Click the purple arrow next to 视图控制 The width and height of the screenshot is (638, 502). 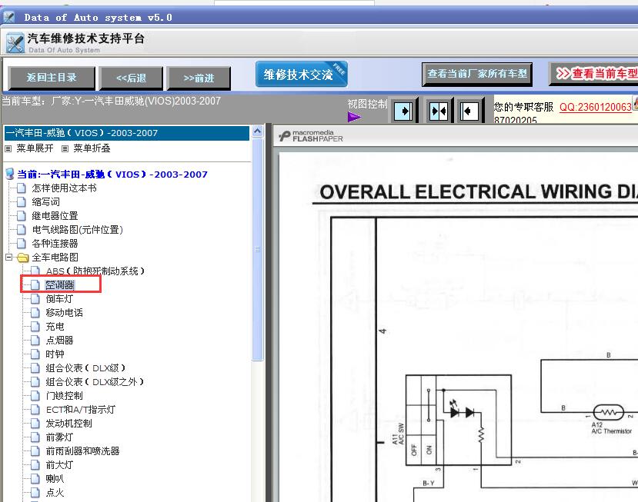click(354, 117)
